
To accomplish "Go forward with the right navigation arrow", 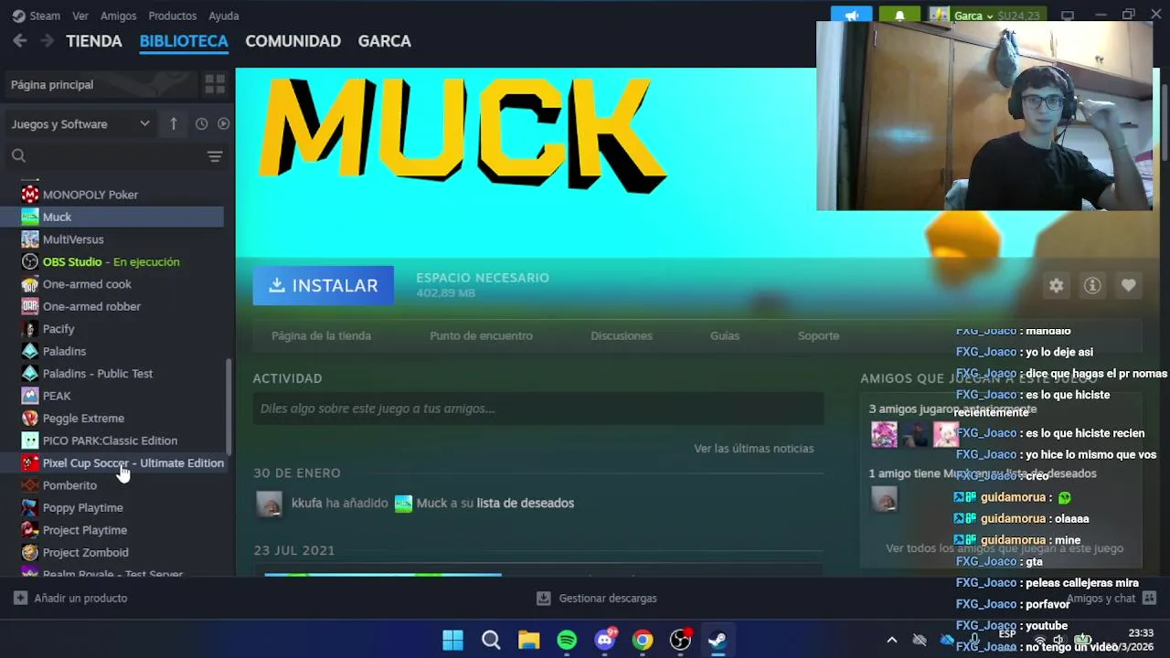I will 47,40.
